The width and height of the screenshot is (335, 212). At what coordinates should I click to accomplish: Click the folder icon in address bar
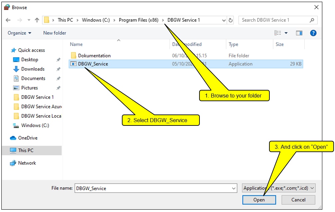point(47,20)
